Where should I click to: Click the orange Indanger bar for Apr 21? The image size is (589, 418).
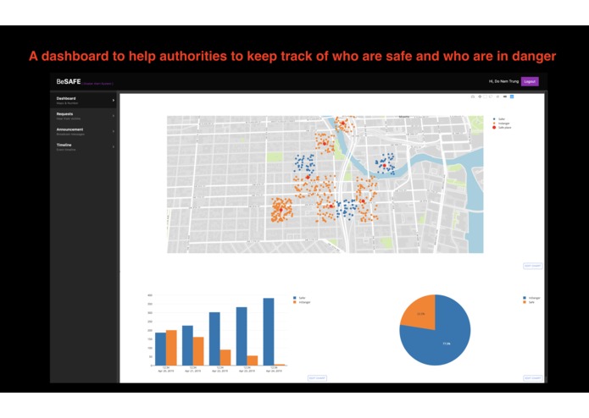tap(198, 351)
